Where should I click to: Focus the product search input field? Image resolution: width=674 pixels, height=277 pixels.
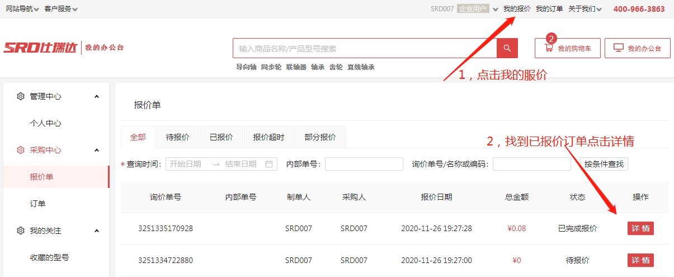point(364,48)
